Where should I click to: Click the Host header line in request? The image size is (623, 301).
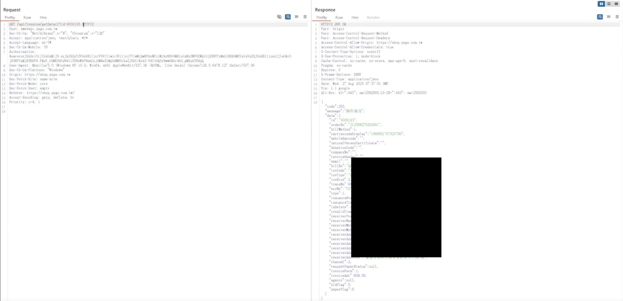point(33,29)
